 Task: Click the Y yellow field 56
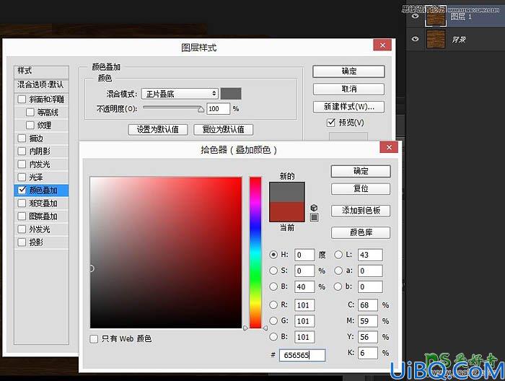click(367, 337)
